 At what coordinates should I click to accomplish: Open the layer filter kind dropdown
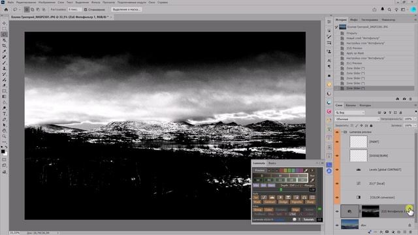tap(350, 113)
